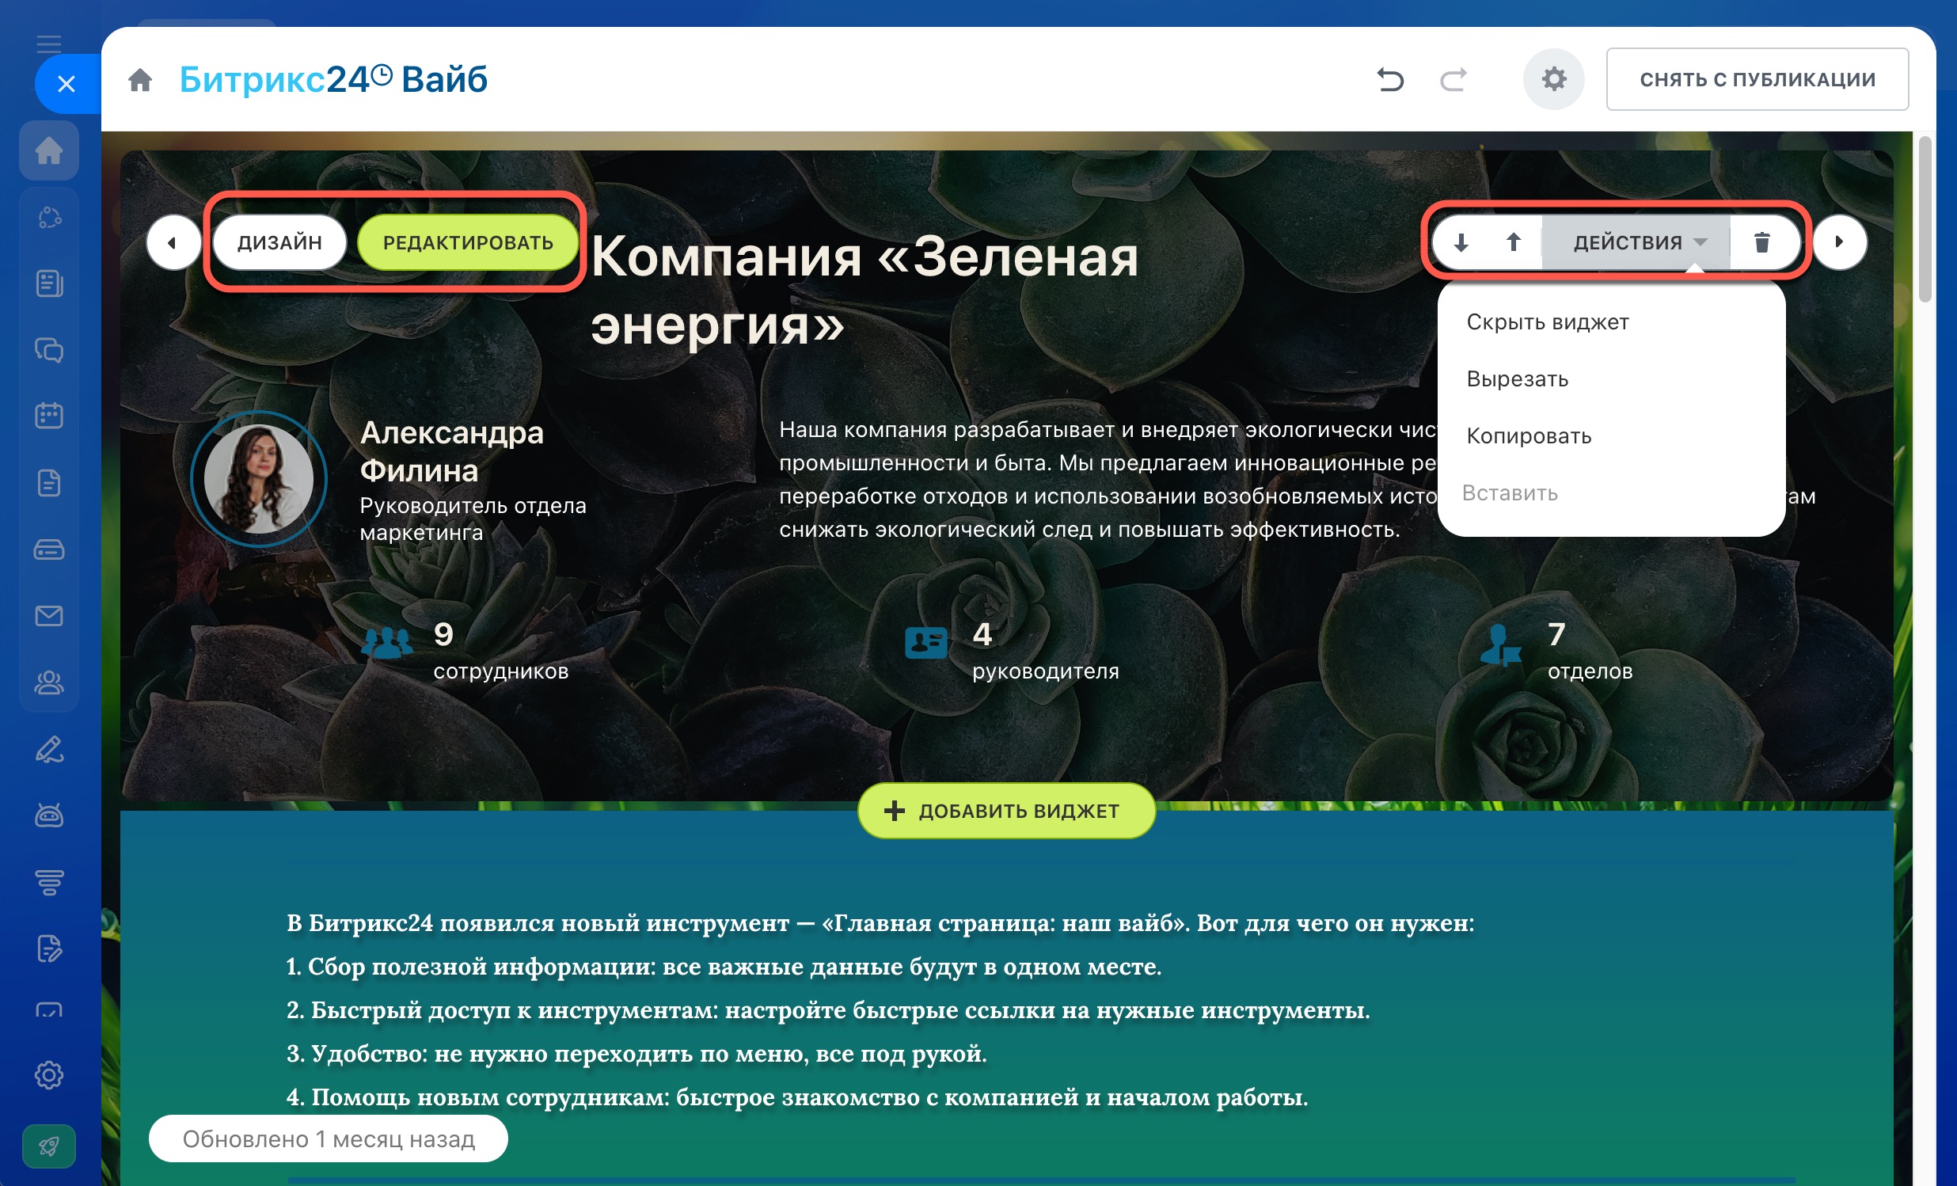Open the hamburger menu in left sidebar
Viewport: 1957px width, 1186px height.
[49, 43]
